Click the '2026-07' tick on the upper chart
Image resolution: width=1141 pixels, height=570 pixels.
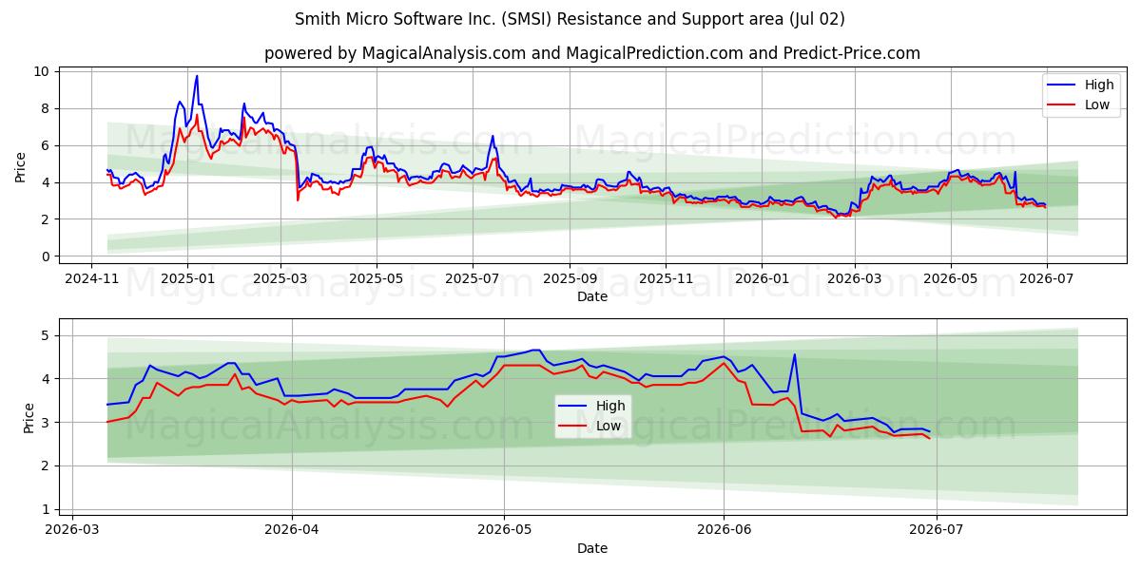(x=1046, y=277)
